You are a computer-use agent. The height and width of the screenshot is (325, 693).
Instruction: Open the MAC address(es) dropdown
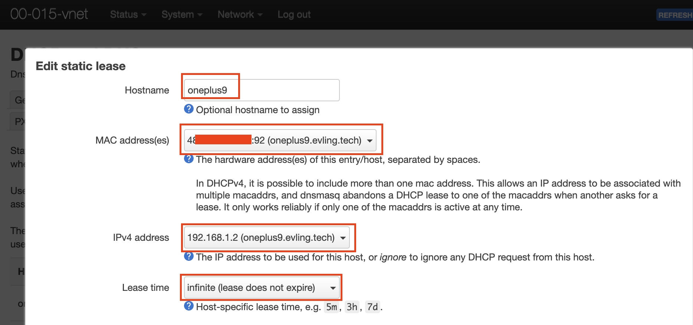click(x=280, y=140)
